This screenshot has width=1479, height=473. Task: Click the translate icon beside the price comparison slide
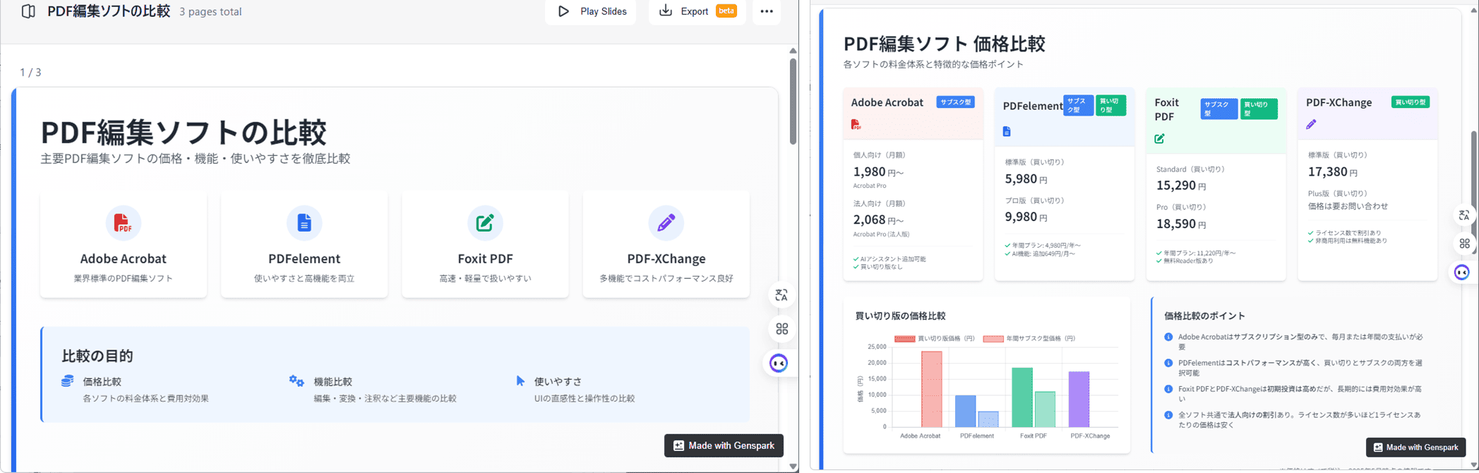pos(1464,215)
